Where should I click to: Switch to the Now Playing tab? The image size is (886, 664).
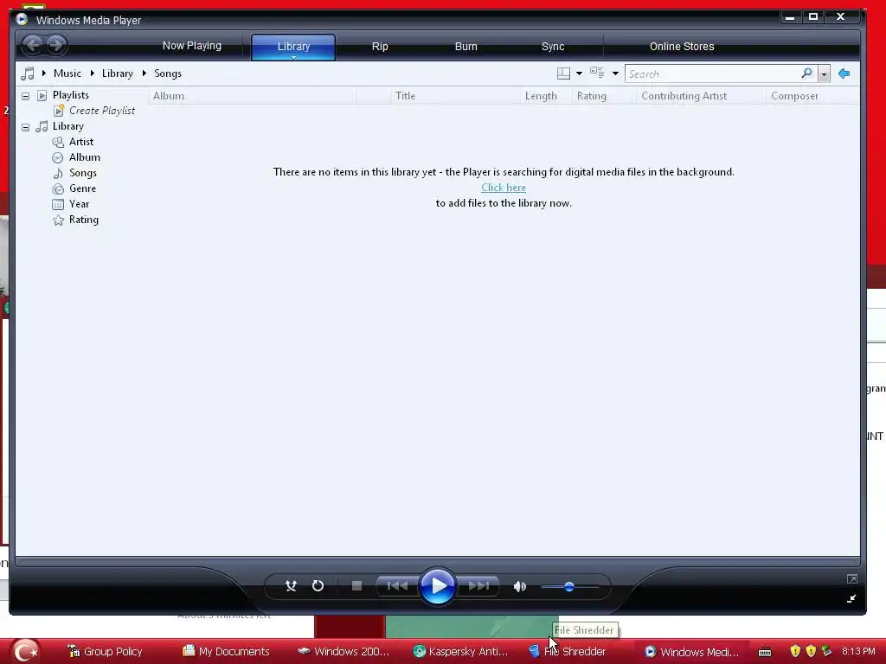coord(191,46)
